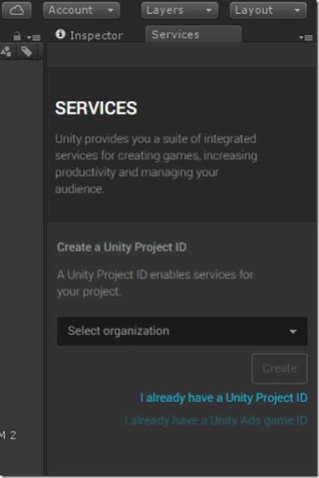Open the Account dropdown
This screenshot has height=478, width=319.
click(81, 11)
